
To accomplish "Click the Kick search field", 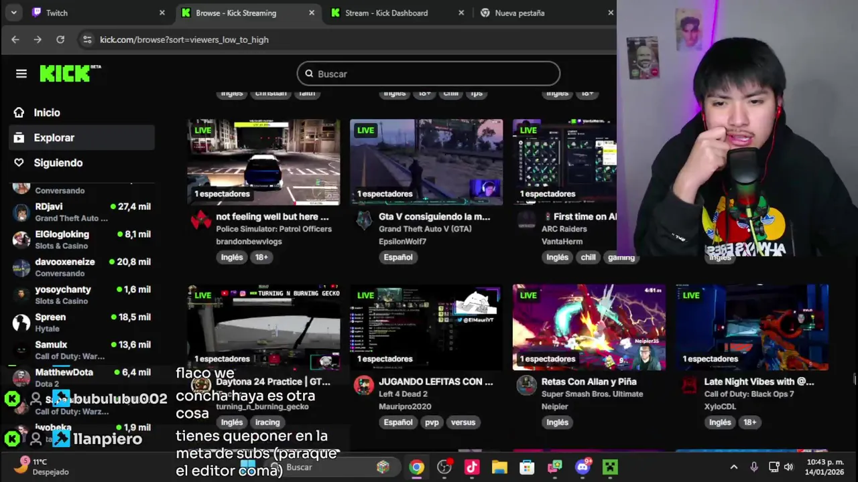I will point(428,74).
